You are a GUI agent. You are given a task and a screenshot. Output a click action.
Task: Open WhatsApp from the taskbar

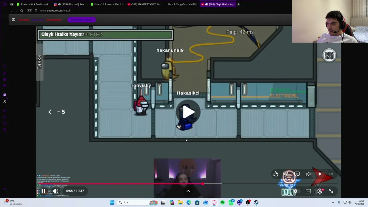pyautogui.click(x=231, y=202)
